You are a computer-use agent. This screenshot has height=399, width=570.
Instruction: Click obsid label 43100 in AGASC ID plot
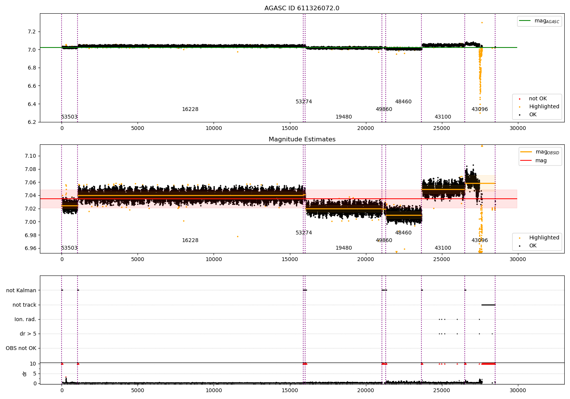click(x=443, y=117)
